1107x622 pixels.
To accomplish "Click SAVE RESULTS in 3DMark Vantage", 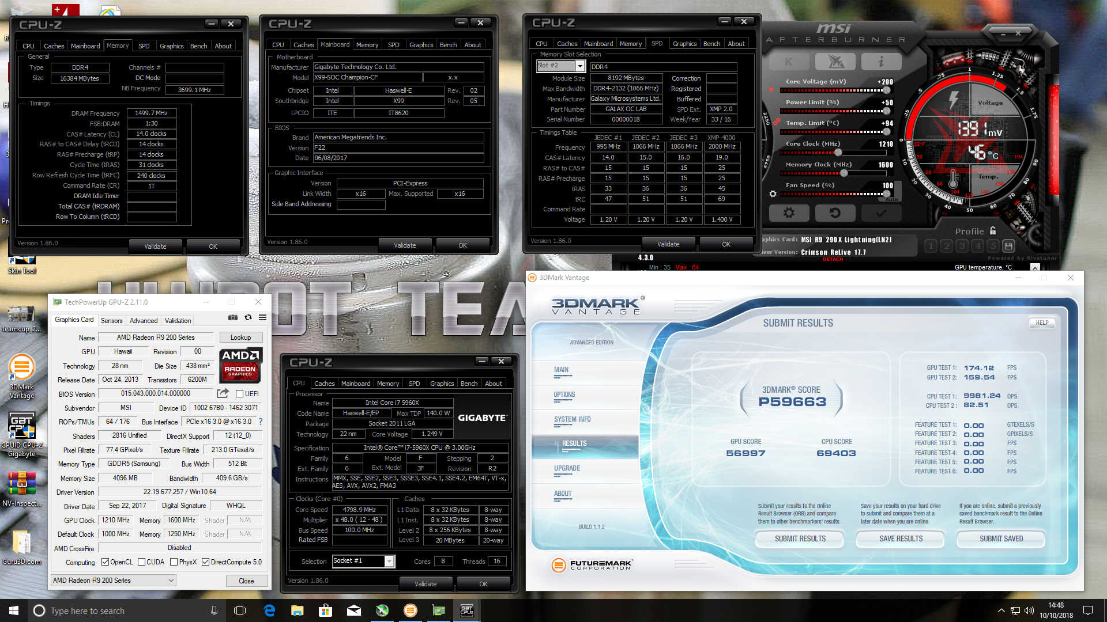I will pos(901,538).
